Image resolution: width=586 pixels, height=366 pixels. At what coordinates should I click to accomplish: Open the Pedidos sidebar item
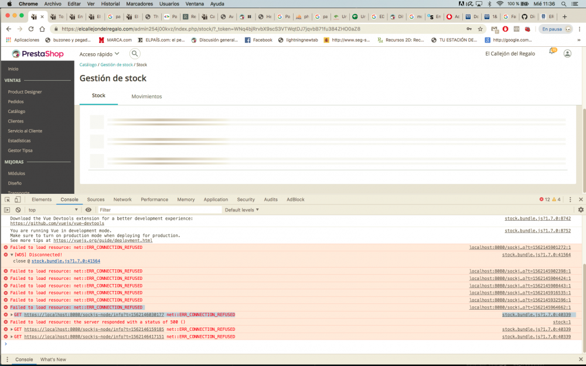[x=16, y=101]
